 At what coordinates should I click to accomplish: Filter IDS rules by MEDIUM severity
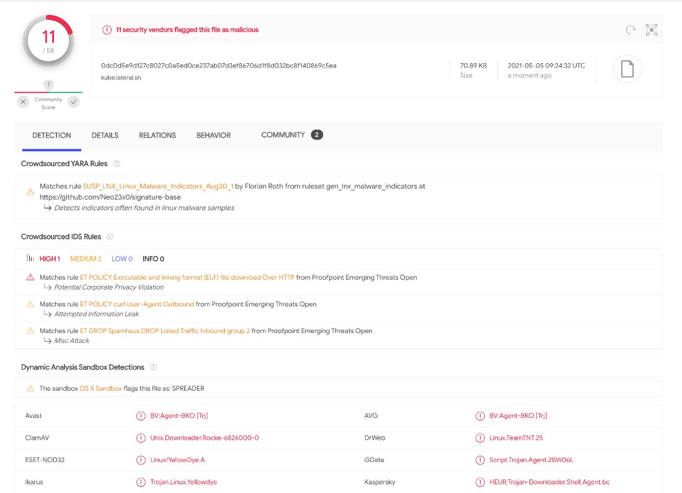click(86, 259)
